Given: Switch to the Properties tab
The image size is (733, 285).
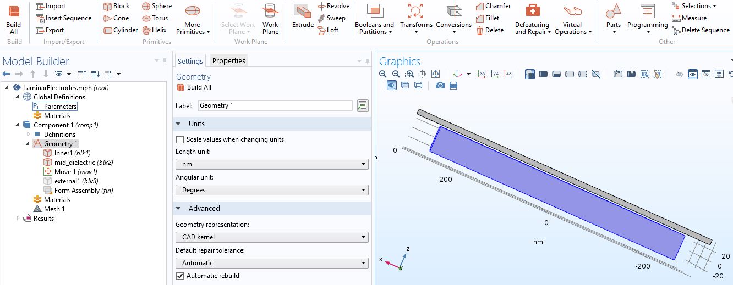Looking at the screenshot, I should (228, 61).
